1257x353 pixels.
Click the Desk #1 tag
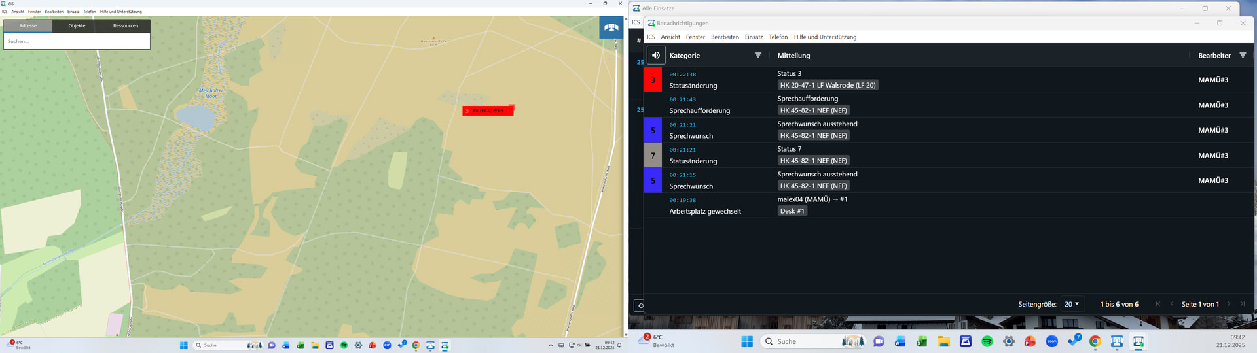pos(792,211)
